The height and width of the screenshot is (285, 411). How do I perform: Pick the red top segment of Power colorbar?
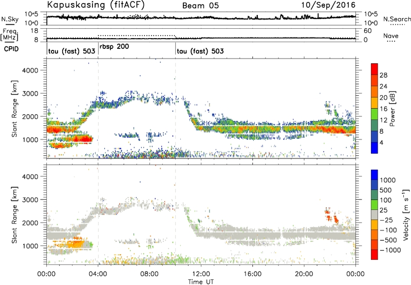(375, 69)
